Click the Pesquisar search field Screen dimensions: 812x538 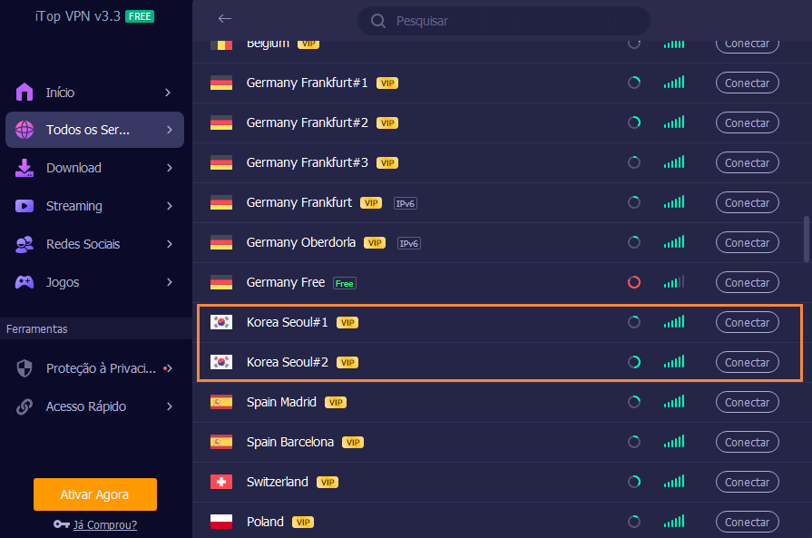[x=504, y=21]
